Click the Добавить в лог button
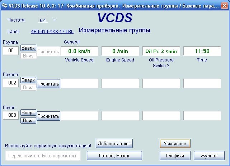Screen dimensions: 230x166 point(114,143)
